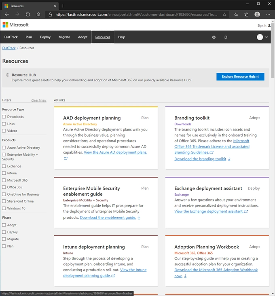Click external icon after Intune planning guide
The width and height of the screenshot is (275, 296).
[x=113, y=276]
